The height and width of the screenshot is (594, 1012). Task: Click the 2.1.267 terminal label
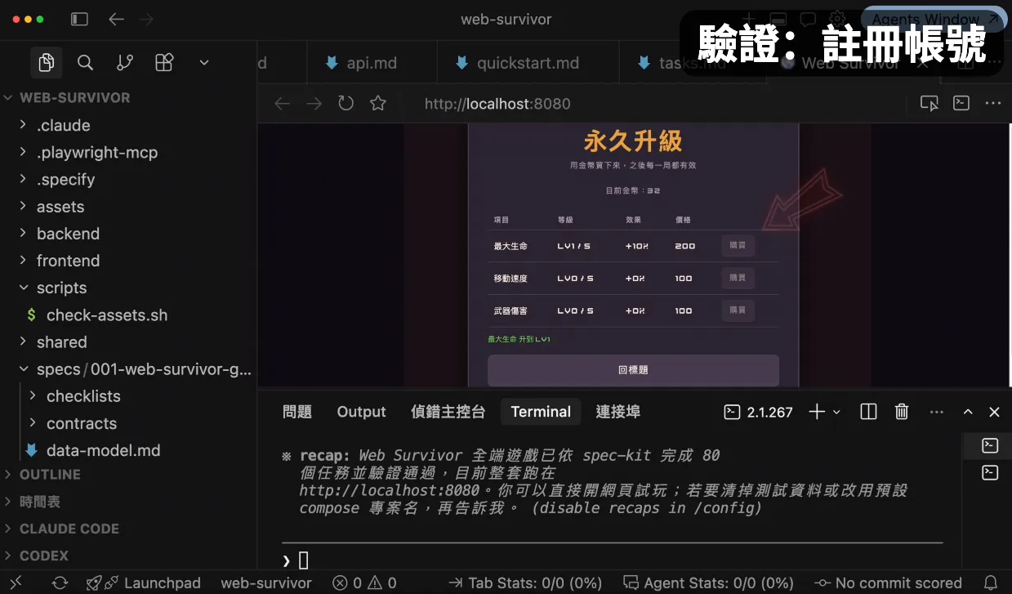click(759, 412)
